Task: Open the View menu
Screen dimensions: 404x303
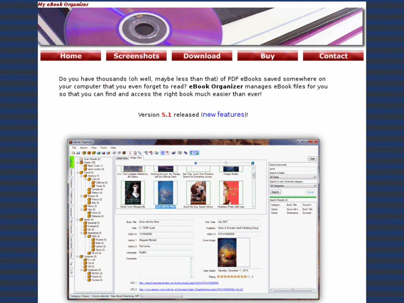Action: coord(94,148)
